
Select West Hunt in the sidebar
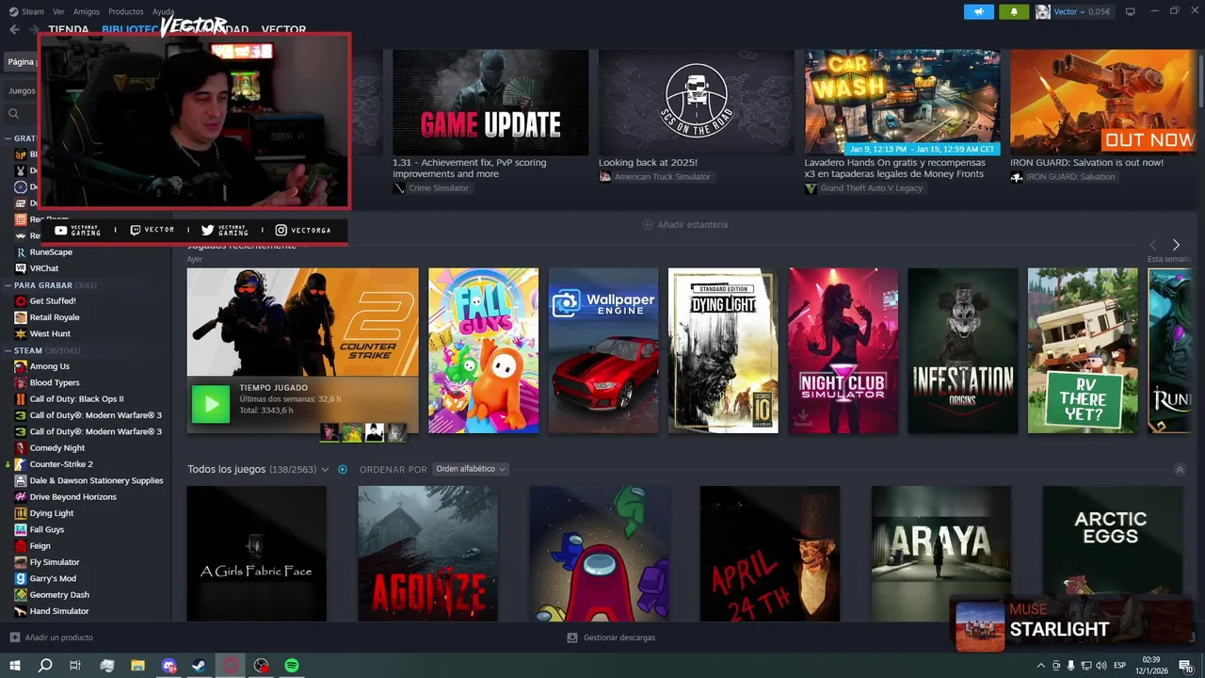(50, 333)
